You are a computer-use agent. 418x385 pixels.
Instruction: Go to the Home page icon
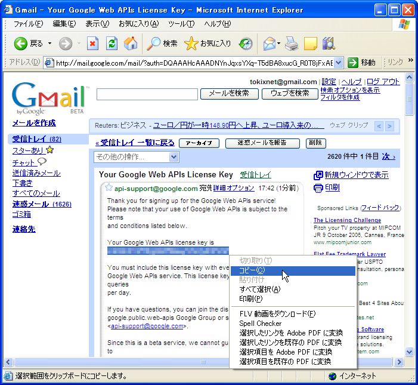tap(131, 44)
